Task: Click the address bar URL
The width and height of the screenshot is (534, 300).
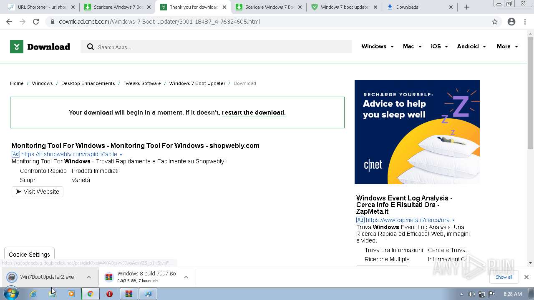Action: coord(159,22)
